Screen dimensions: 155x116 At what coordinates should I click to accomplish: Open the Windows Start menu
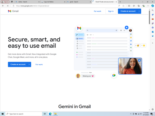[x=2, y=114]
